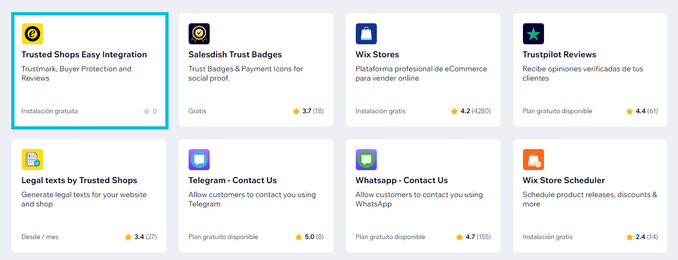Click the Wix Store Scheduler orange icon
The height and width of the screenshot is (260, 678).
tap(533, 159)
